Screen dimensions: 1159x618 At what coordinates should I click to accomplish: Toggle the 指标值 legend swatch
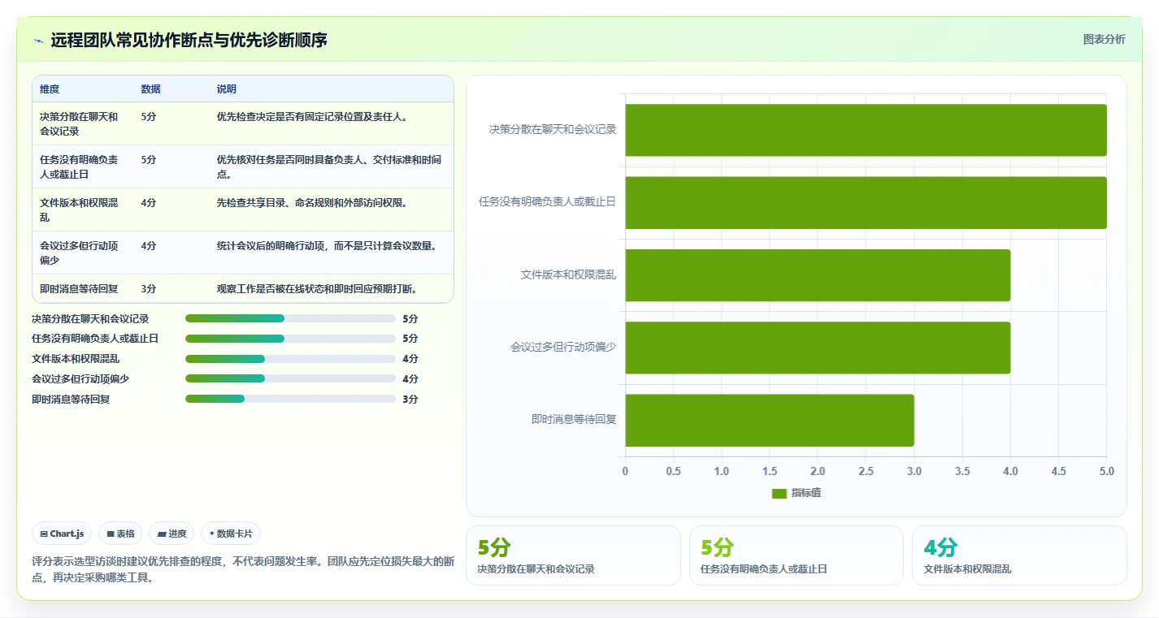(x=779, y=493)
